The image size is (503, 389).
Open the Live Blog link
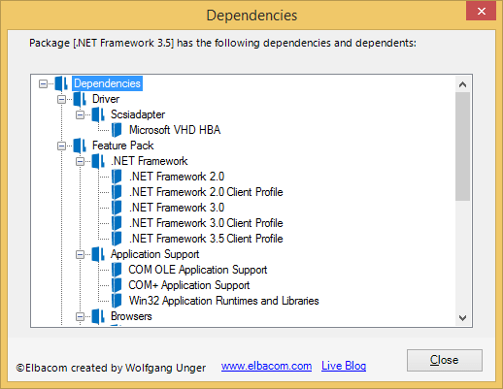(x=344, y=366)
